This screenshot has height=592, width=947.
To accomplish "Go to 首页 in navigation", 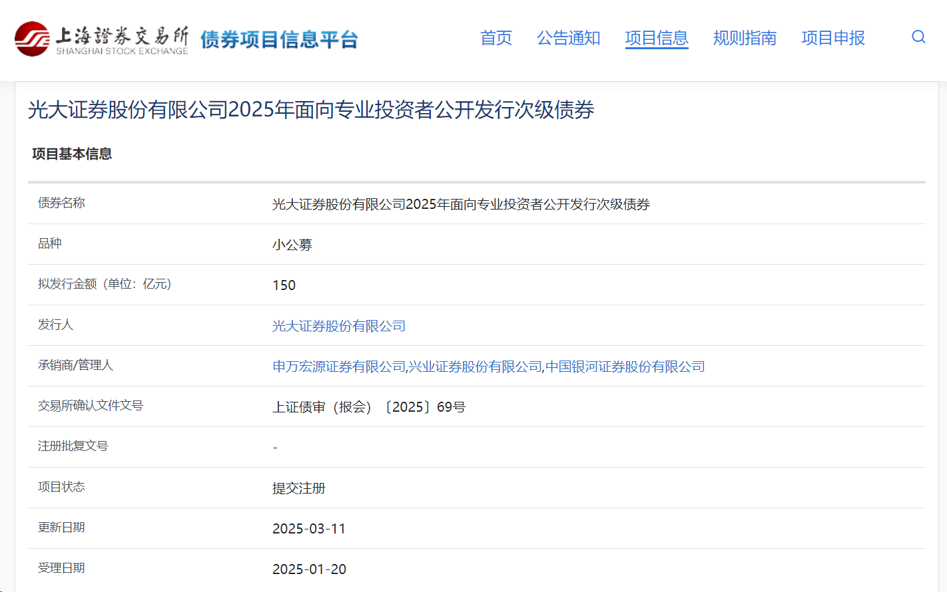I will 496,38.
